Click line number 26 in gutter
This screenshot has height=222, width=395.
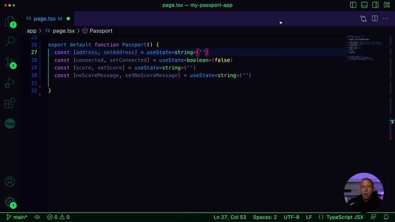34,45
